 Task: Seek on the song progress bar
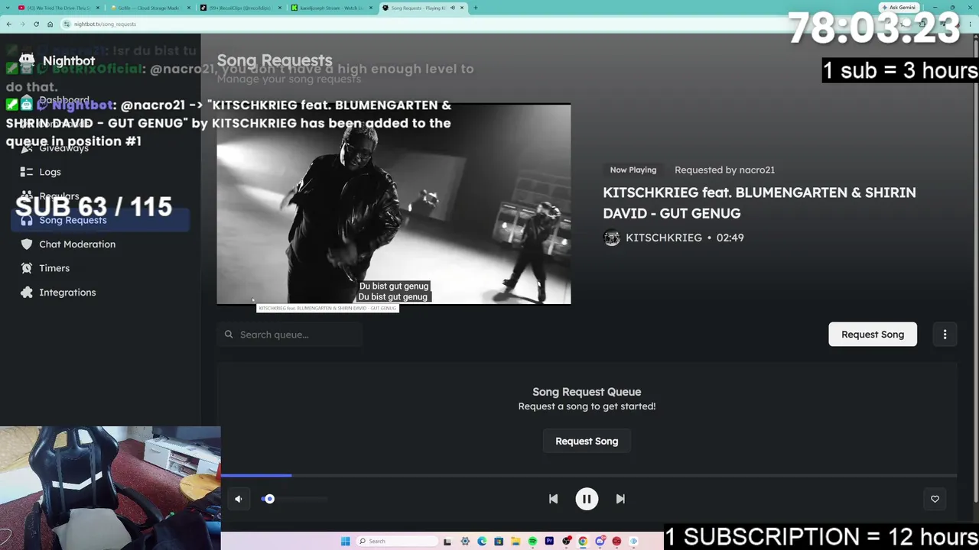[589, 475]
